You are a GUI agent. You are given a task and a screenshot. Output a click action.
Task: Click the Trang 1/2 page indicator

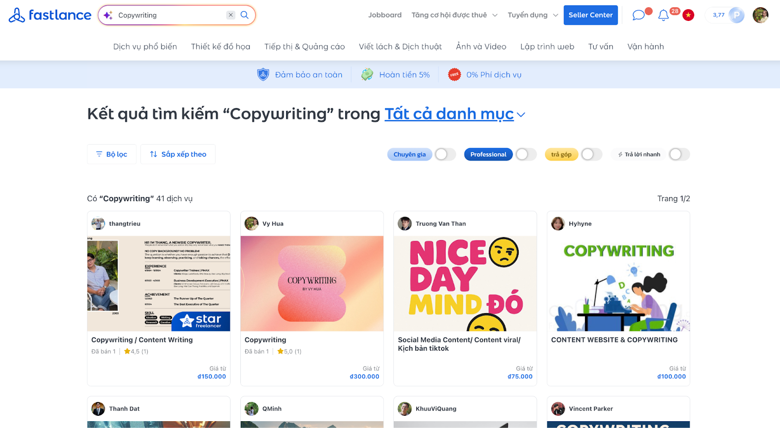click(x=674, y=199)
